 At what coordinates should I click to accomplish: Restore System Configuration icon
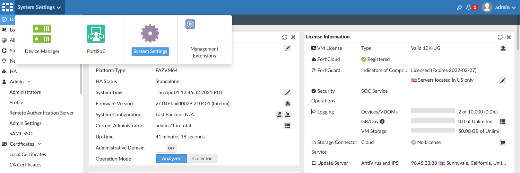click(x=288, y=115)
